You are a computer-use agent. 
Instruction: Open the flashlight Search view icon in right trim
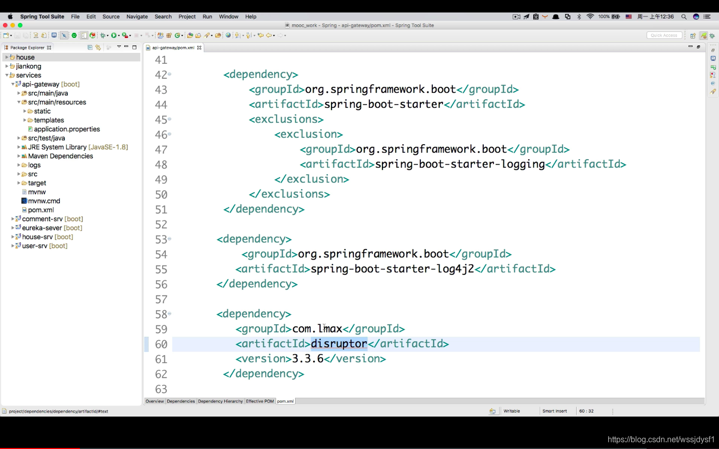coord(713,92)
